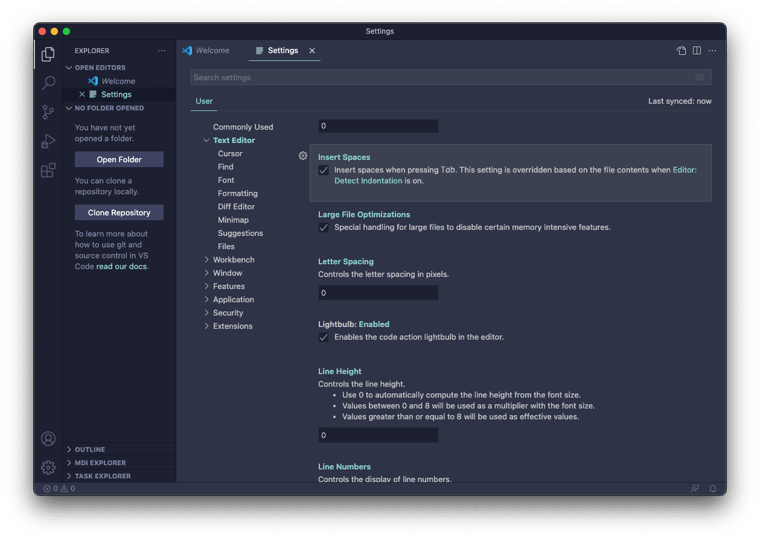The height and width of the screenshot is (540, 760).
Task: Expand the Window settings category
Action: (x=206, y=273)
